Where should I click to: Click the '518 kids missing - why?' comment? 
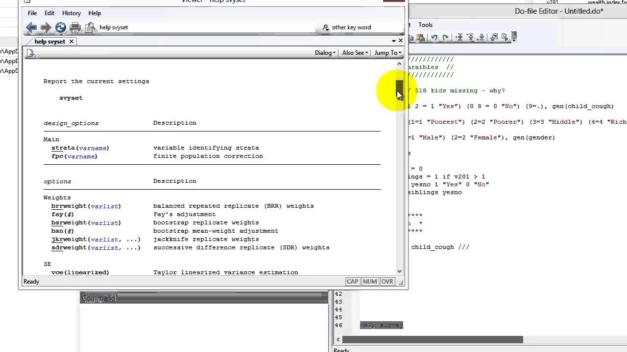(459, 90)
